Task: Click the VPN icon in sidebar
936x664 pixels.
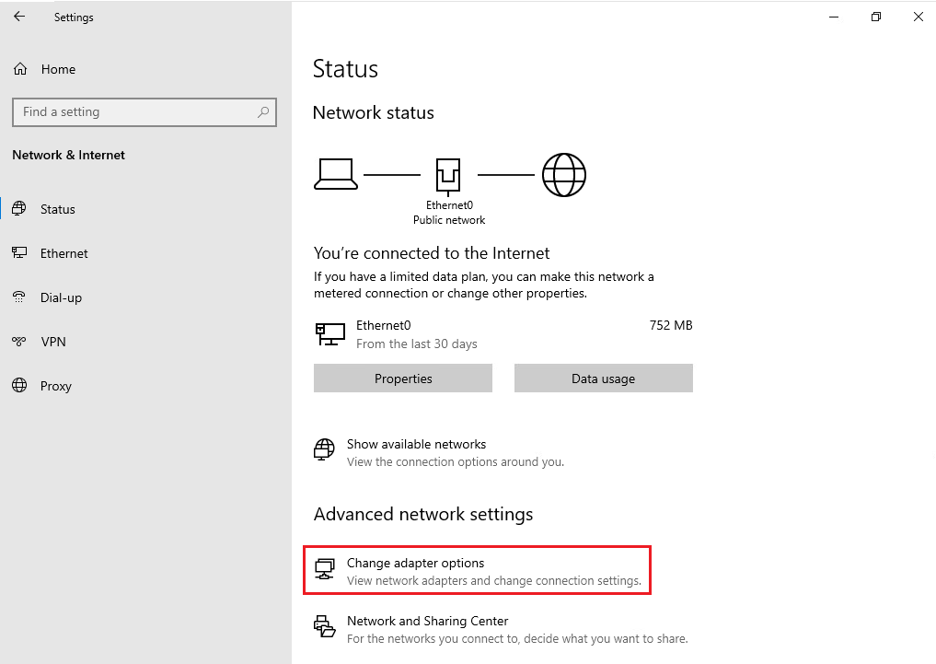Action: click(19, 342)
